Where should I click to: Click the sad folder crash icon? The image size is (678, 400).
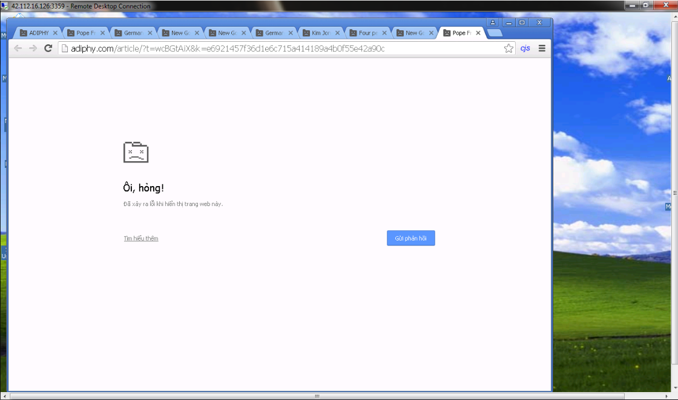(x=136, y=152)
